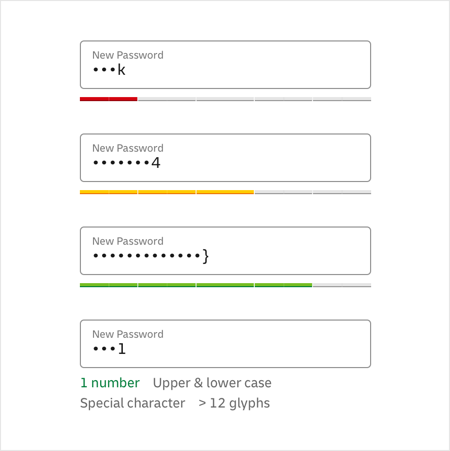The height and width of the screenshot is (451, 450).
Task: Click the visible brace } in the third password
Action: point(205,255)
